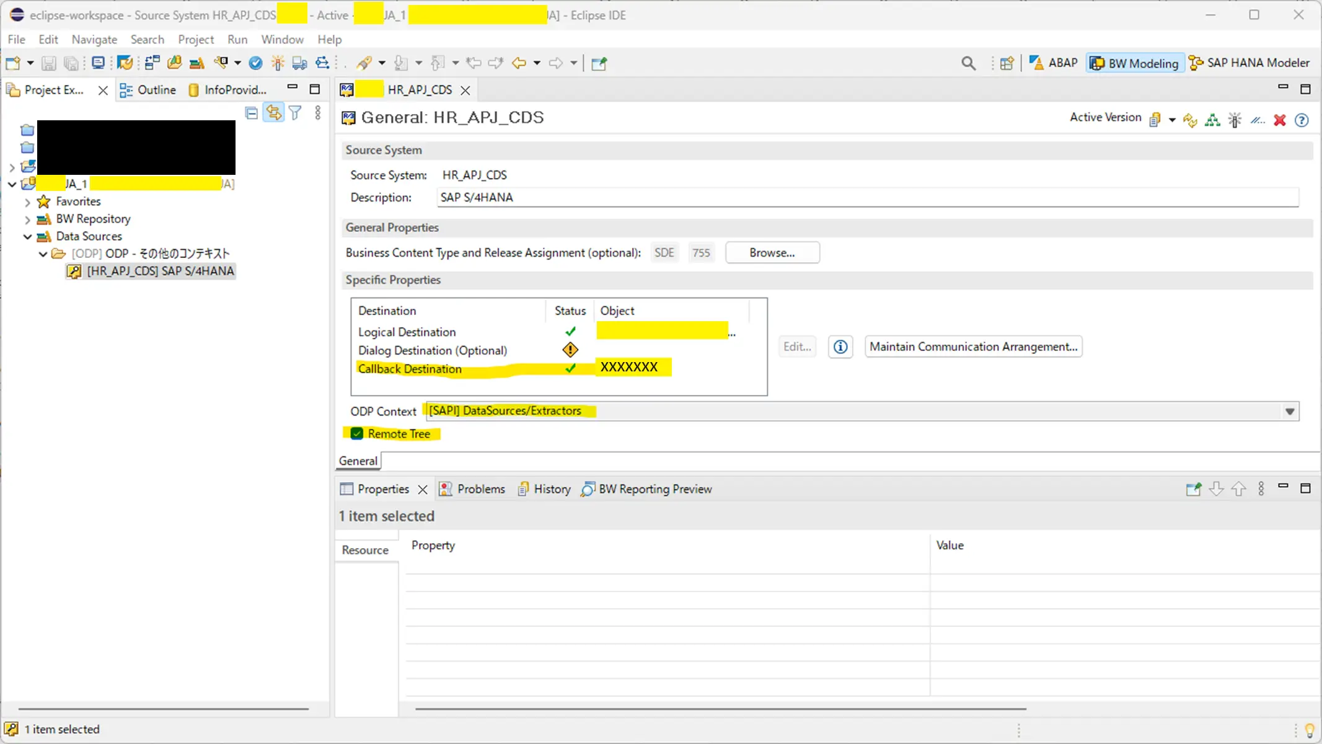Expand the BW Repository tree node
1322x744 pixels.
[27, 219]
